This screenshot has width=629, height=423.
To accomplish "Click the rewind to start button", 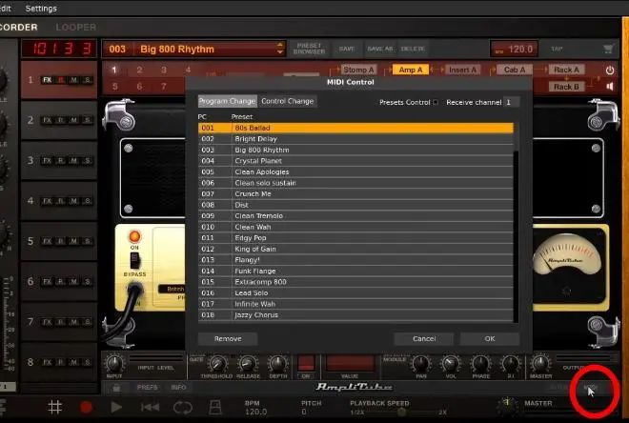I will pos(150,408).
